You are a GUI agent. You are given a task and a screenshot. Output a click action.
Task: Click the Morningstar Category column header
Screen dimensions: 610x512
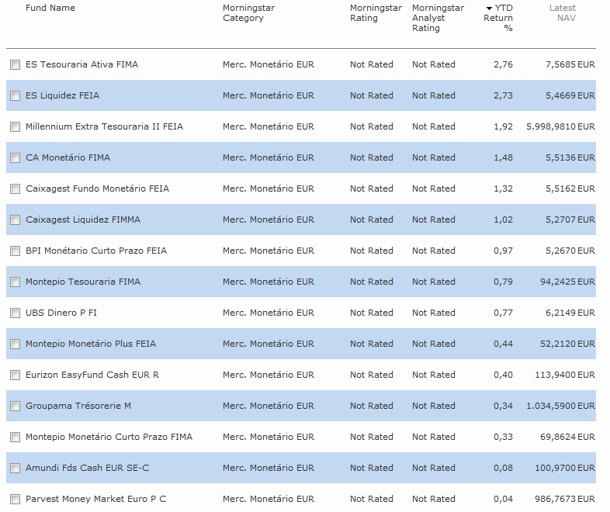(248, 13)
